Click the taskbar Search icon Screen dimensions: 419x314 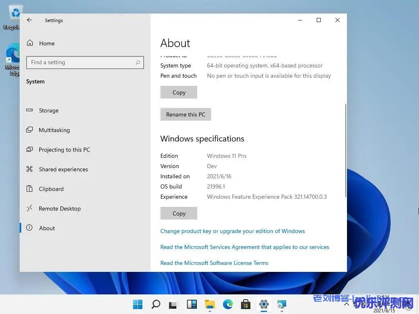click(156, 304)
